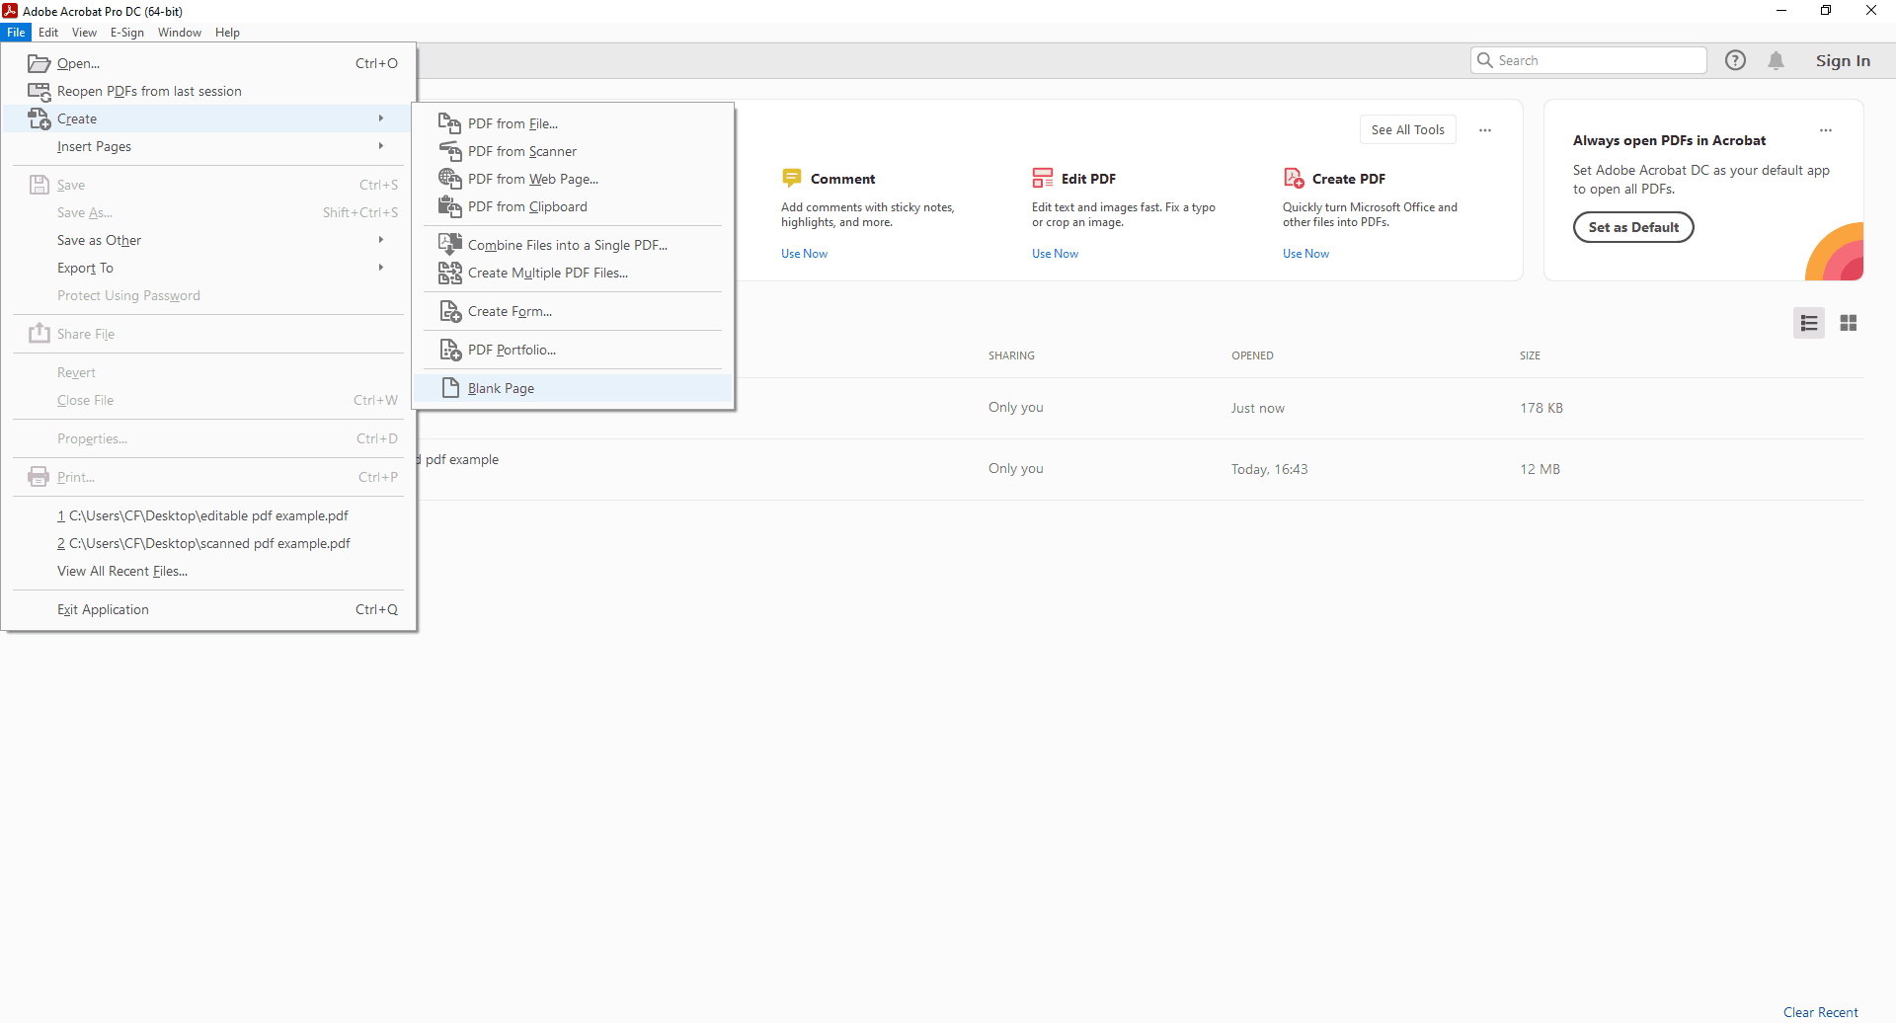Switch recent files to list view

(x=1809, y=323)
